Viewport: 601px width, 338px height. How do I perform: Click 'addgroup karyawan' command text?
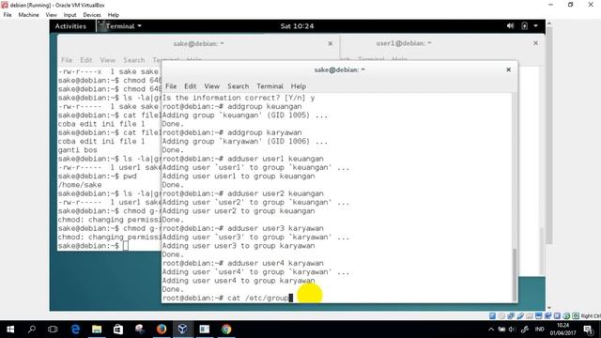(265, 132)
